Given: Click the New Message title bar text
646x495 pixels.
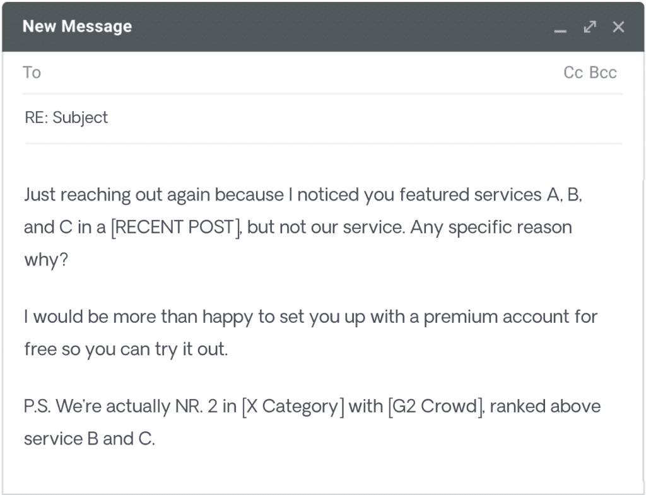Looking at the screenshot, I should [x=77, y=26].
